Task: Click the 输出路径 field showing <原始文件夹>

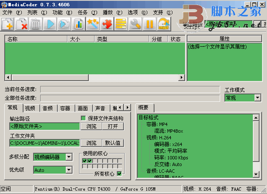Action: (x=45, y=126)
